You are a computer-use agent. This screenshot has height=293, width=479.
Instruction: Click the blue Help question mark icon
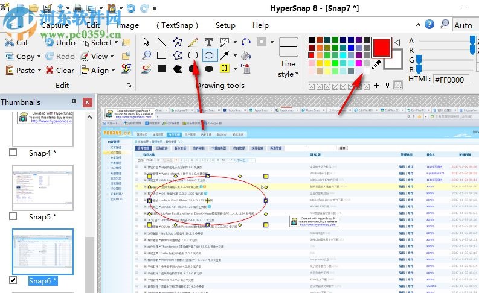[x=429, y=24]
